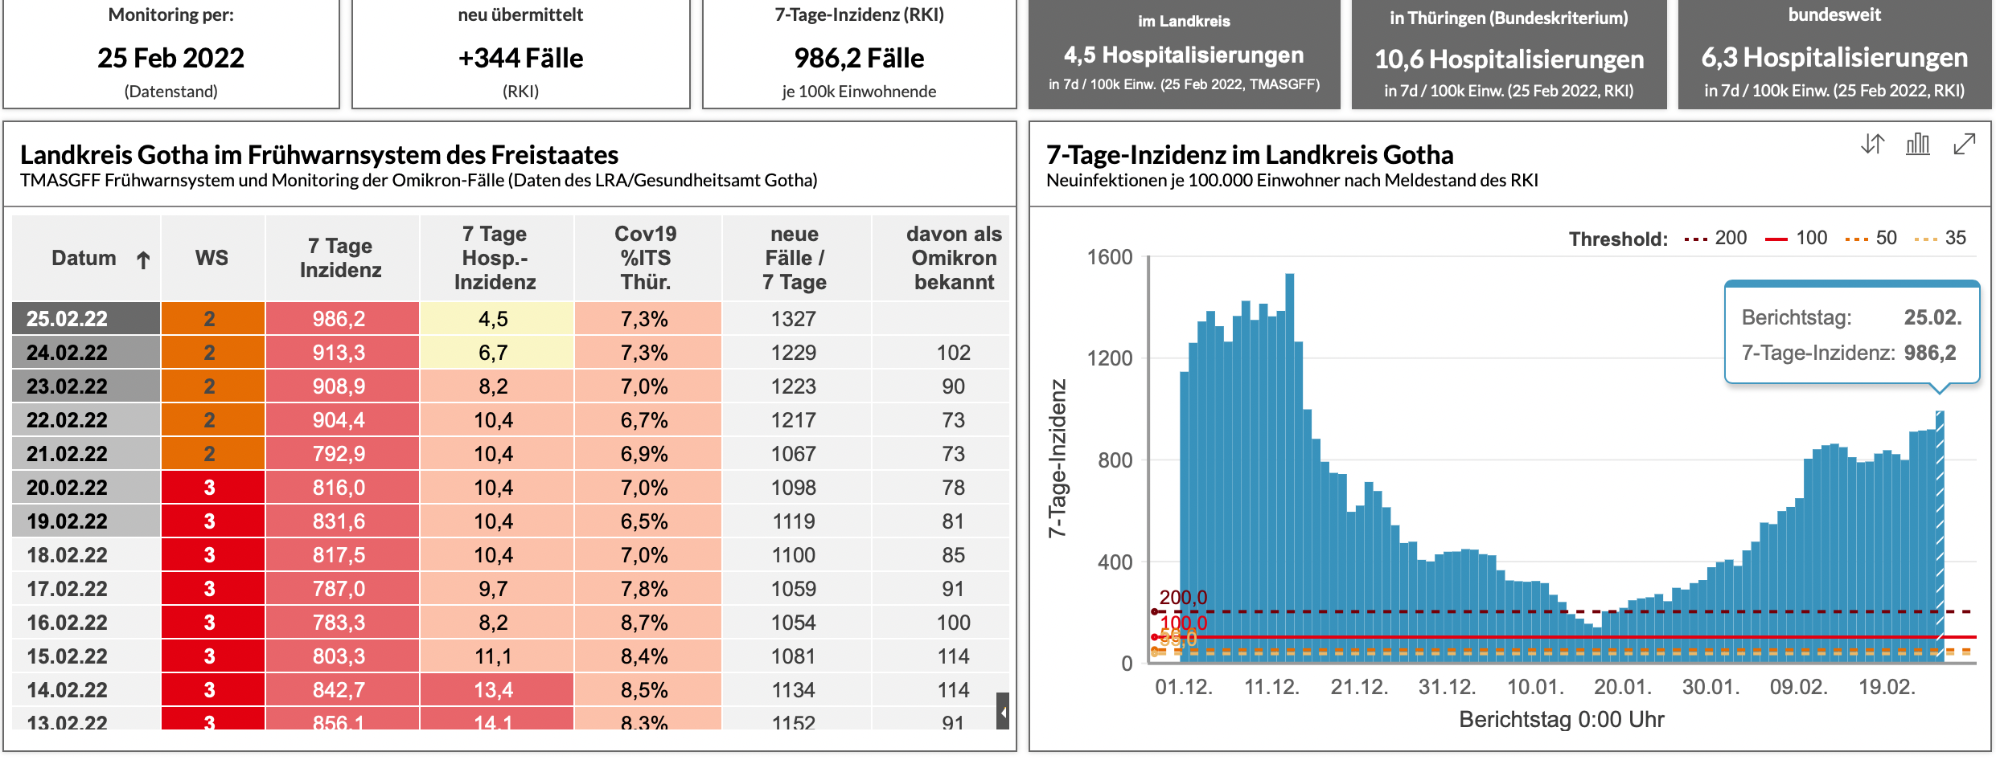Open the chart drill-down bar icon
Screen dimensions: 1996x760
(1918, 144)
